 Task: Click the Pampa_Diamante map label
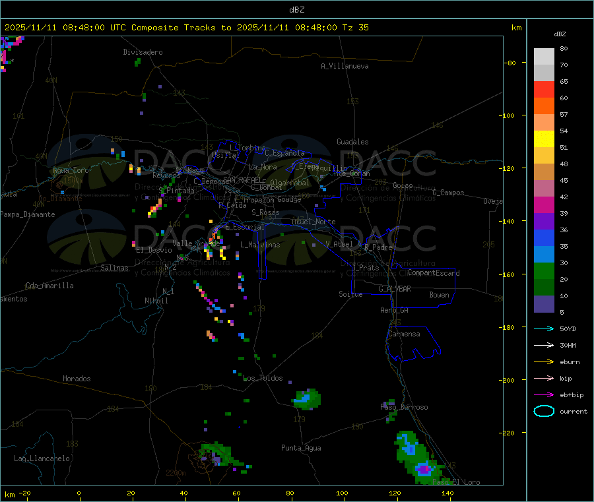28,214
